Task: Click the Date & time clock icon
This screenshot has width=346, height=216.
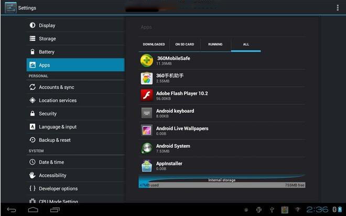Action: tap(33, 162)
